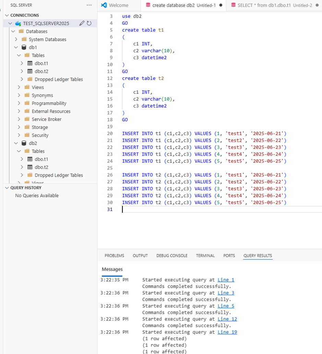Collapse the QUERY HISTORY section
Screen dimensions: 322x354
[7, 188]
